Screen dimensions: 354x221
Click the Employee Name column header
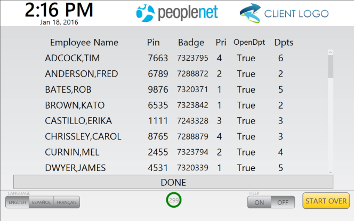[x=84, y=43]
